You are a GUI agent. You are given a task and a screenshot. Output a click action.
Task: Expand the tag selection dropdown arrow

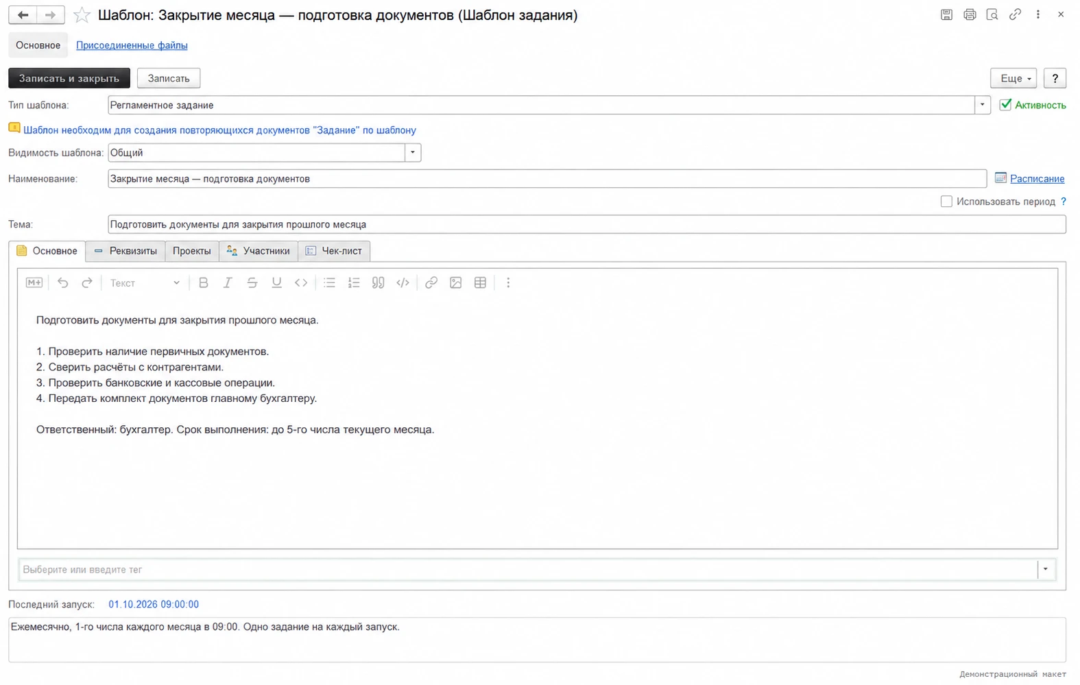(1046, 569)
